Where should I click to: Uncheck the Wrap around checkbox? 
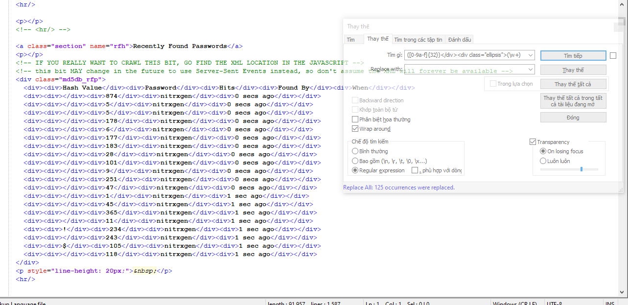click(355, 129)
